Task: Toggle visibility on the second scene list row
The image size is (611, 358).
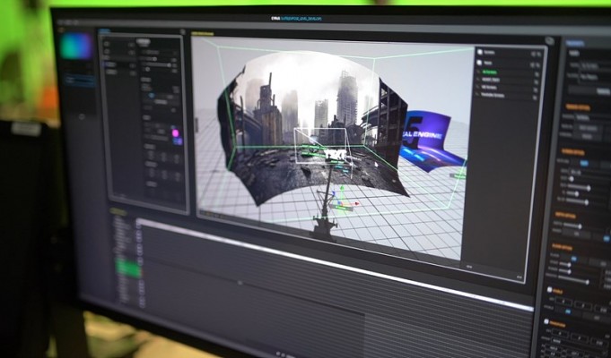Action: (537, 64)
